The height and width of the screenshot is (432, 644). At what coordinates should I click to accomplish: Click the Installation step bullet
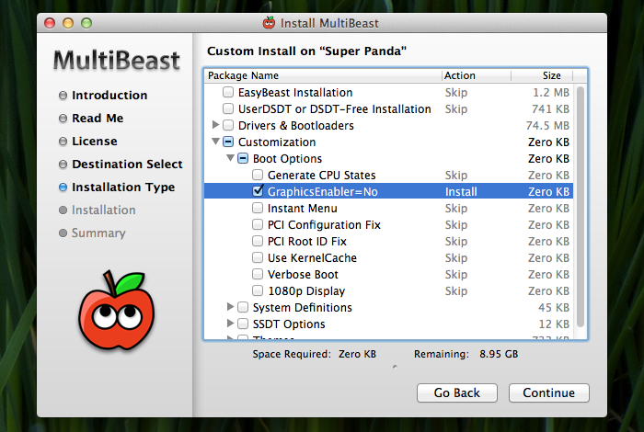pos(63,210)
